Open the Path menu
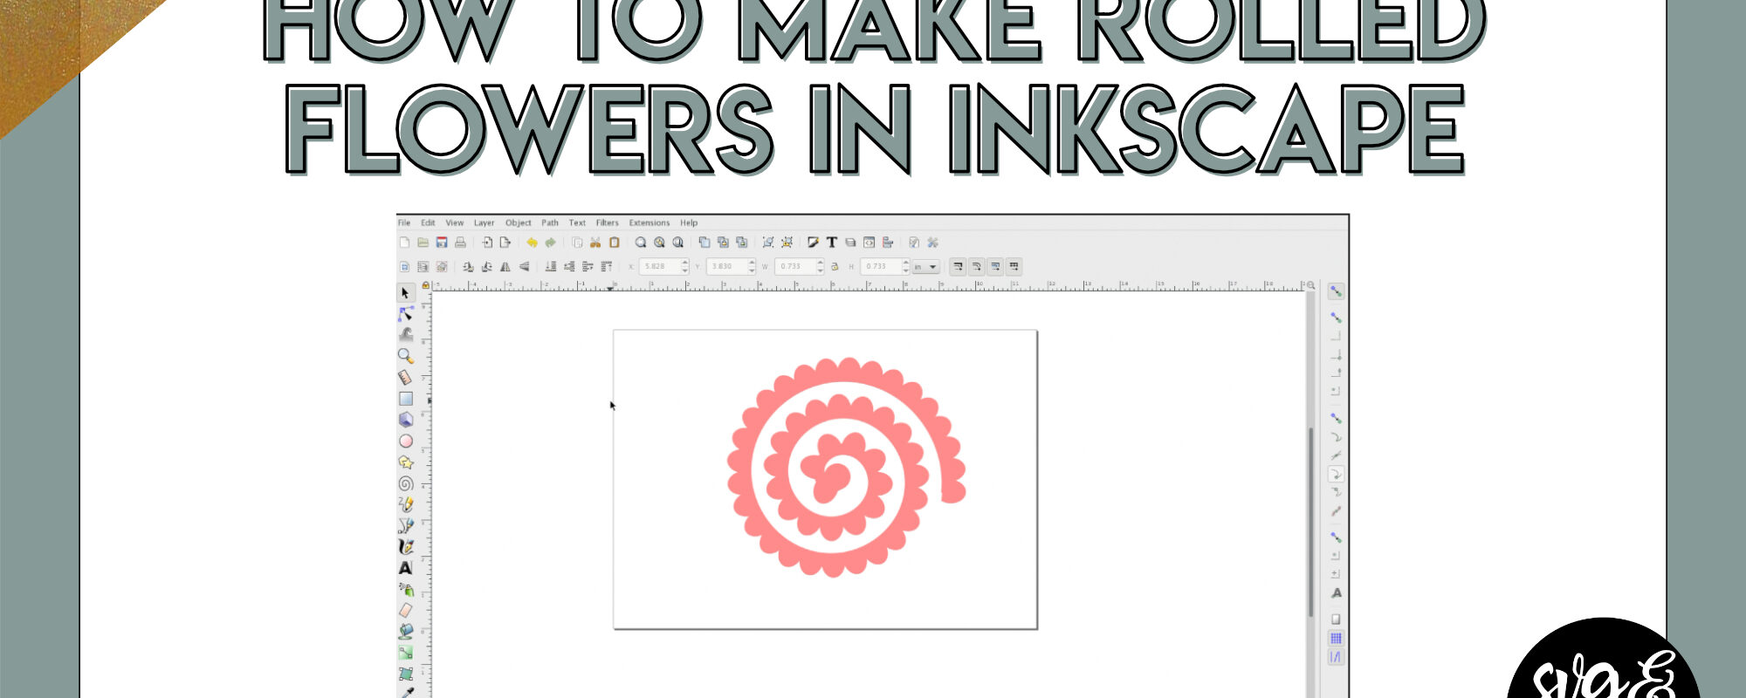 pyautogui.click(x=550, y=222)
